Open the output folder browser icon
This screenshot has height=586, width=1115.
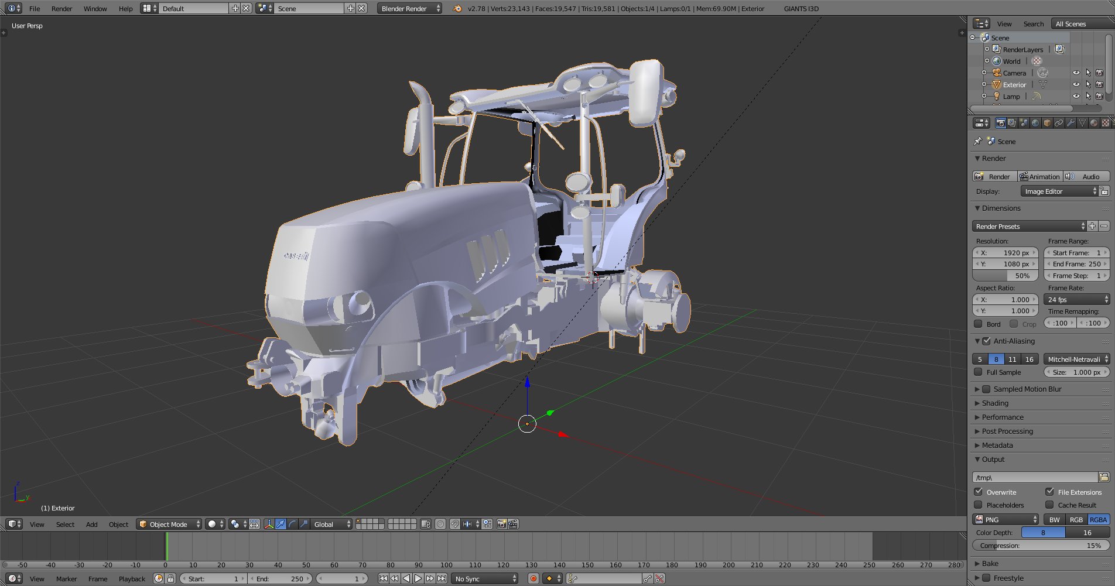1104,478
